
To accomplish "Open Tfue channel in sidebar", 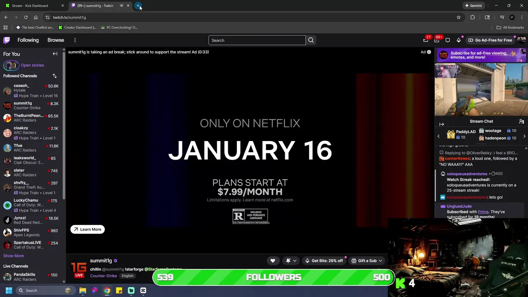I will coord(32,148).
